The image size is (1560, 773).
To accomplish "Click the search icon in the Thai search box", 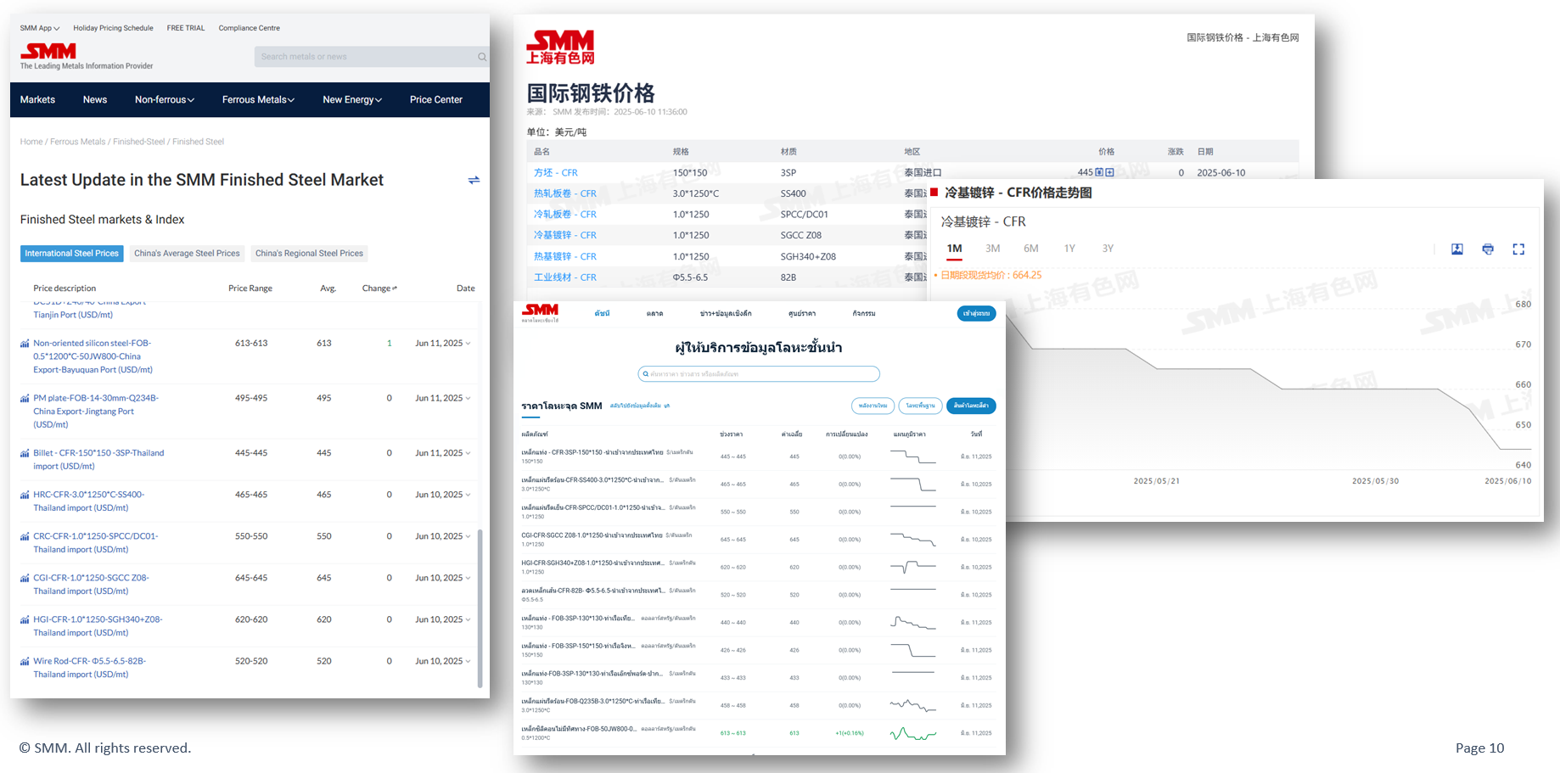I will [646, 373].
